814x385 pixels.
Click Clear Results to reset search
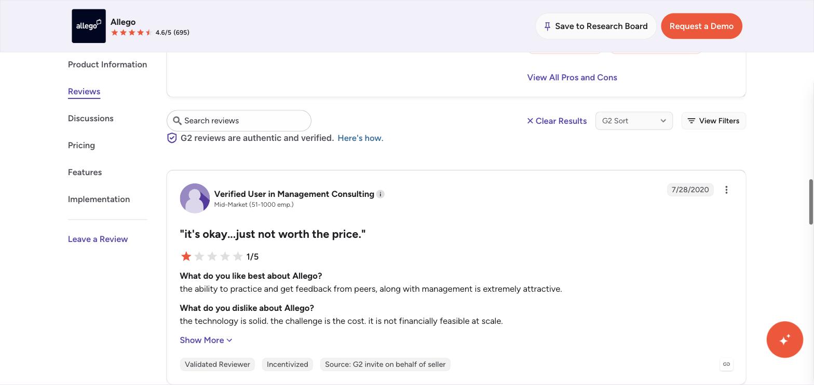coord(557,121)
